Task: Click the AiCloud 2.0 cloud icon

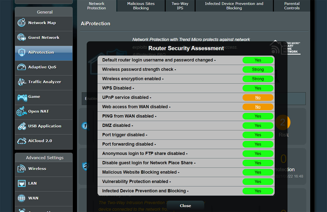Action: pos(21,141)
